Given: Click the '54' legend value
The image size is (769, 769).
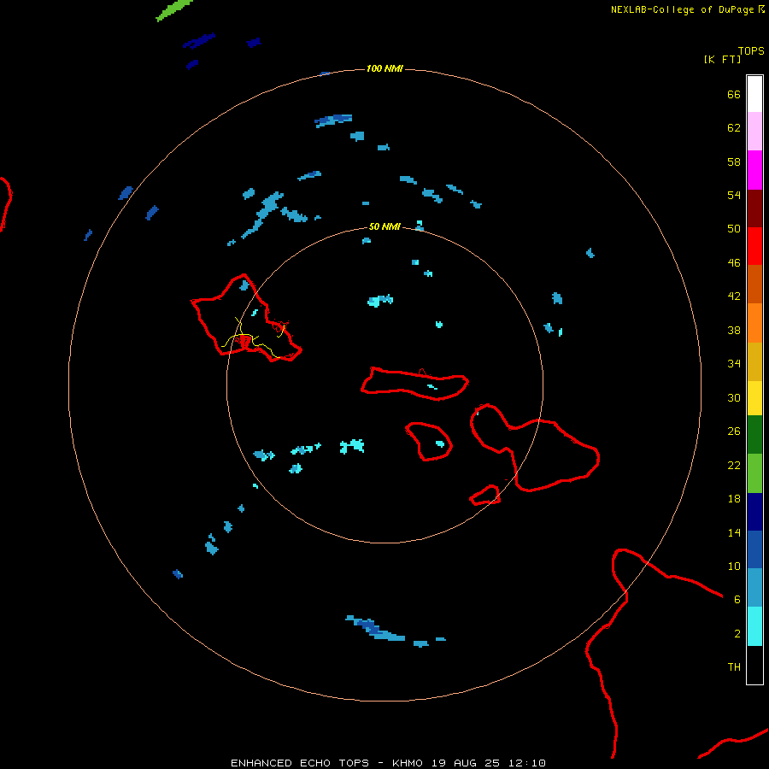Looking at the screenshot, I should (734, 195).
